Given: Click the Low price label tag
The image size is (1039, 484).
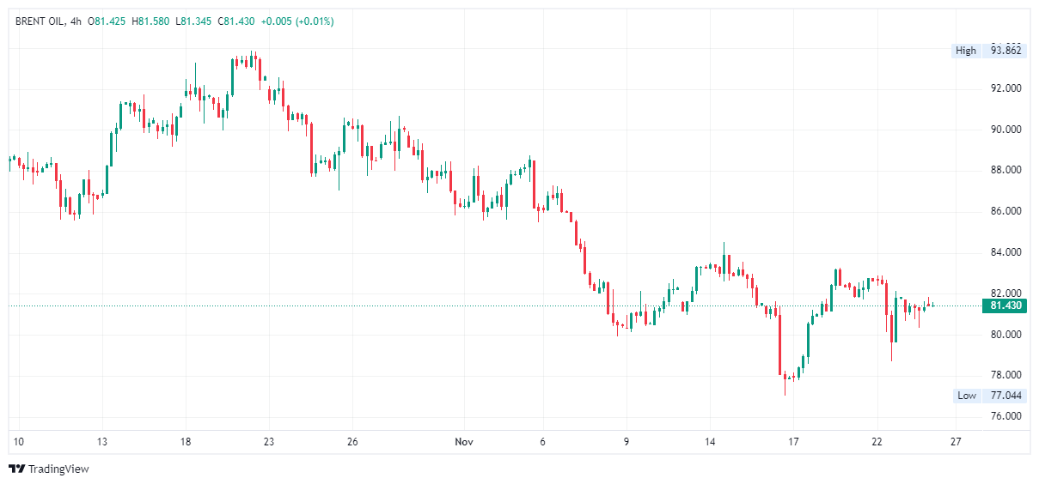Looking at the screenshot, I should (967, 396).
